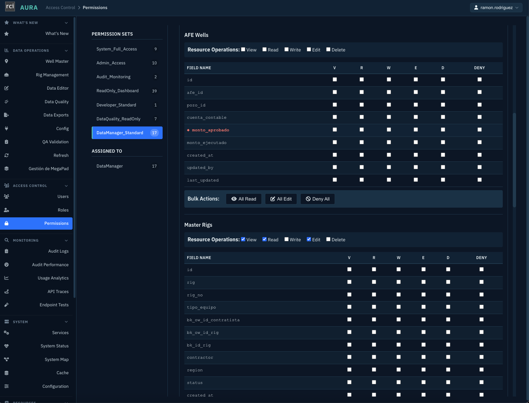Click the rci logo icon

point(10,6)
